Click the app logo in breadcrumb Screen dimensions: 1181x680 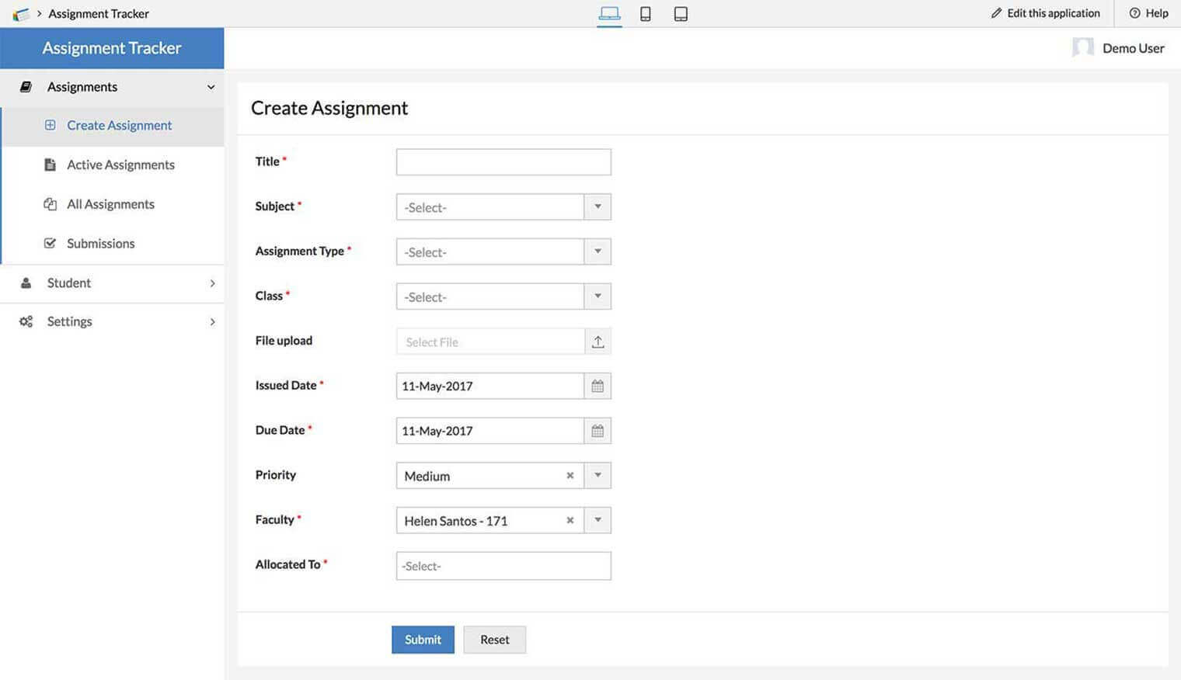tap(21, 14)
